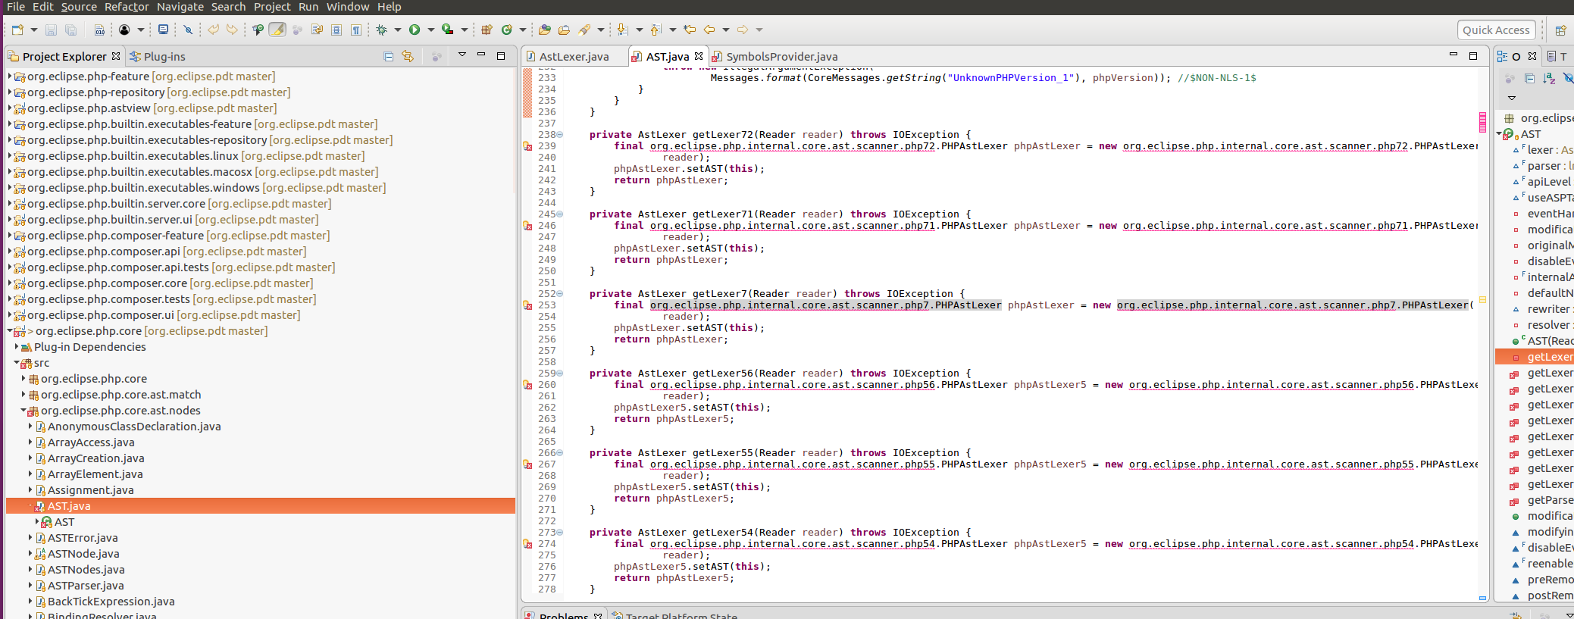Click Collapse All in Project Explorer
Viewport: 1574px width, 619px height.
click(389, 56)
